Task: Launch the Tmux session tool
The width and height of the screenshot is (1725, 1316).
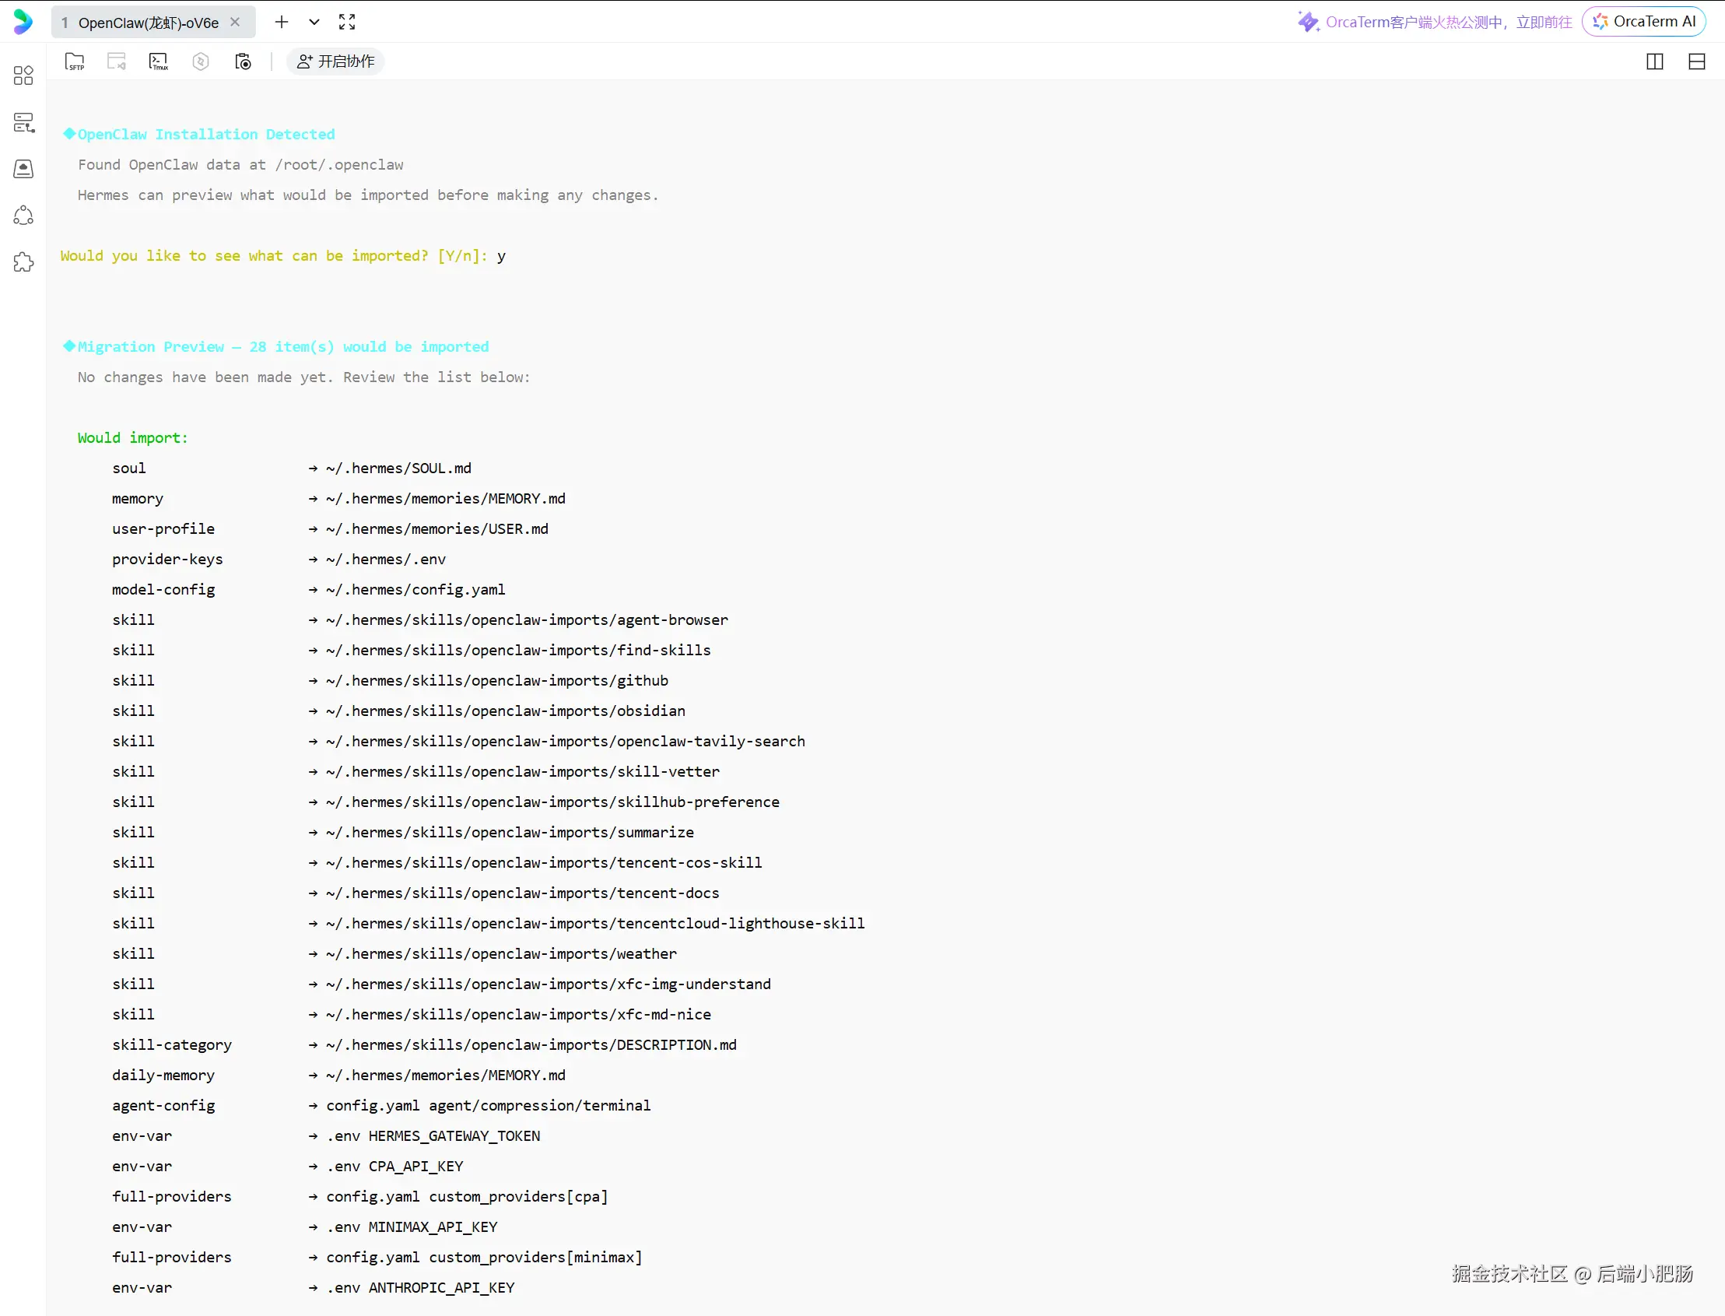Action: [x=158, y=61]
